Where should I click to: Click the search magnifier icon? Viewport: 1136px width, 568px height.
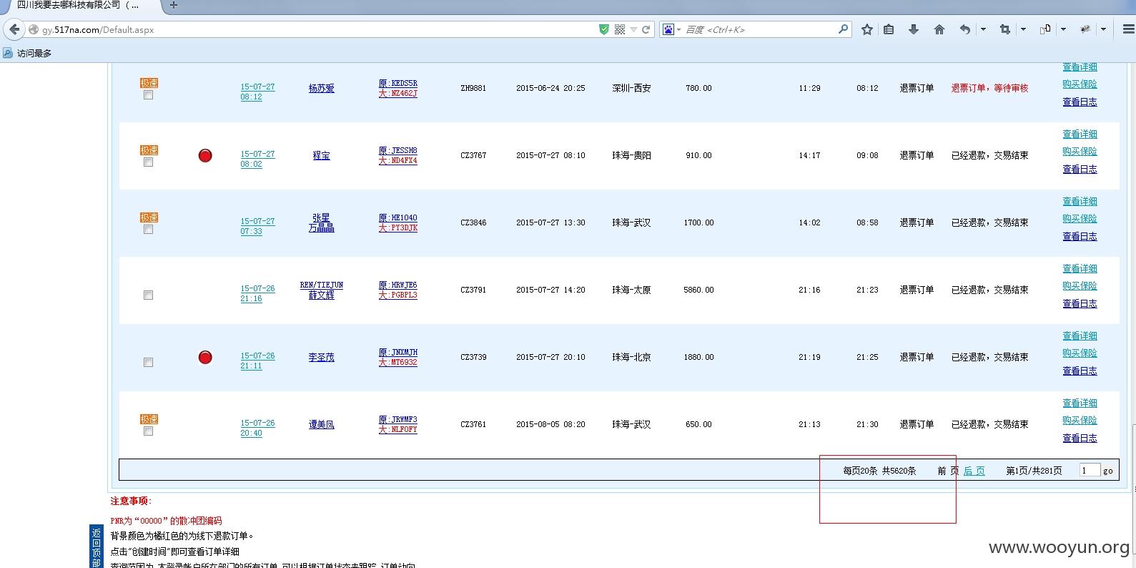coord(843,29)
